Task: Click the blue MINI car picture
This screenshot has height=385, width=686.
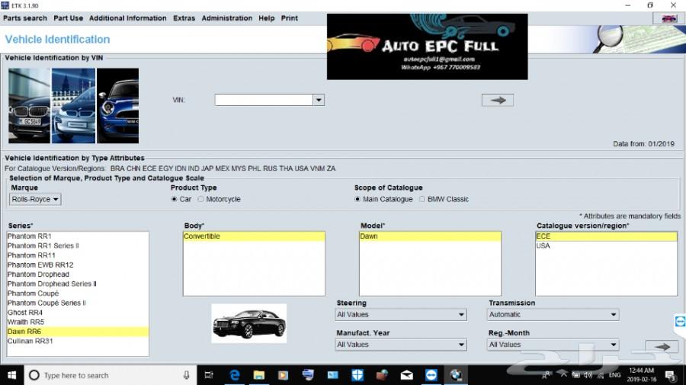Action: 117,105
